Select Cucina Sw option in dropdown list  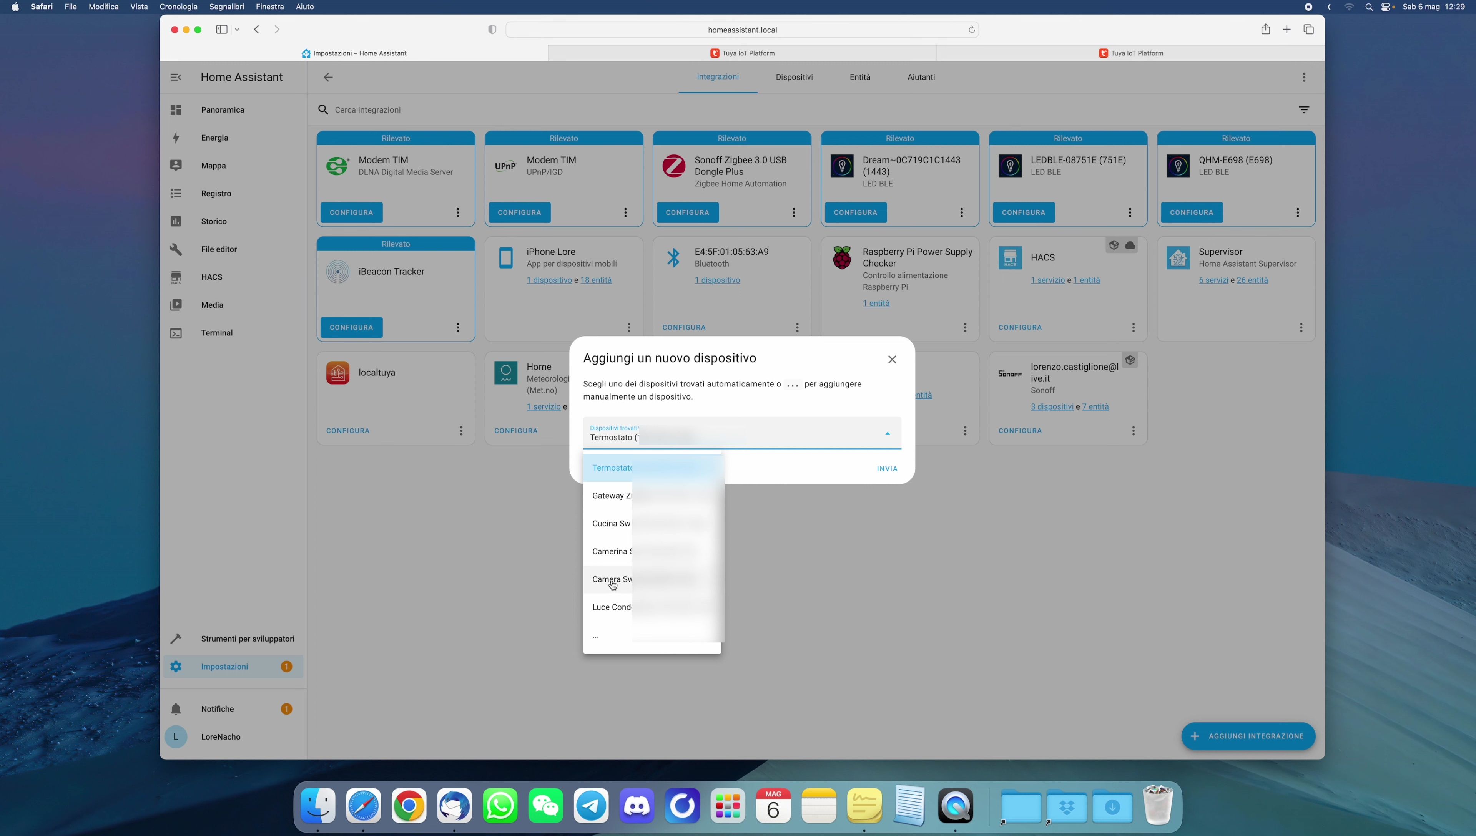pos(652,524)
